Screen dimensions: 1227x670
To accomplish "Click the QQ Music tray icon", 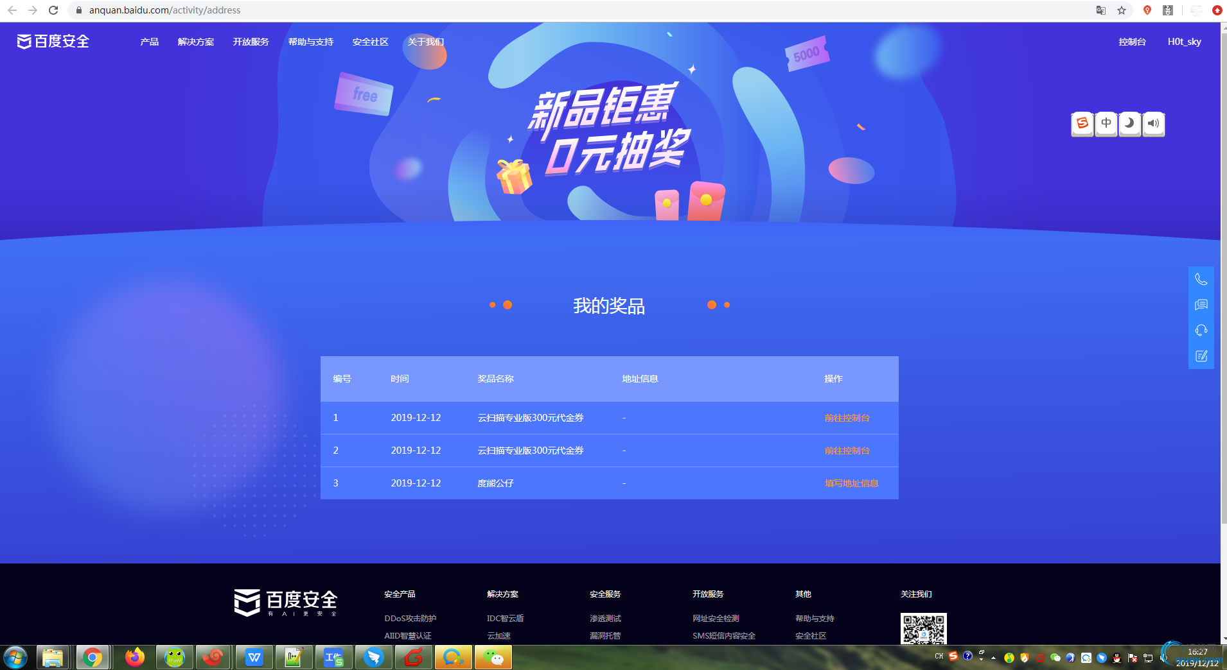I will click(x=1009, y=658).
